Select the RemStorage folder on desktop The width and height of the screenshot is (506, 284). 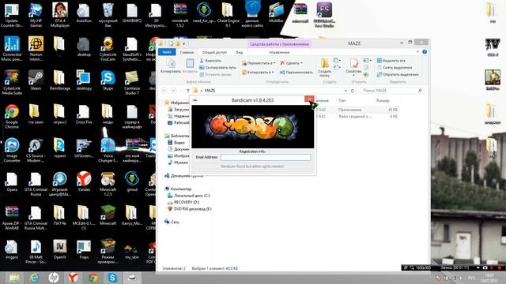(x=60, y=80)
